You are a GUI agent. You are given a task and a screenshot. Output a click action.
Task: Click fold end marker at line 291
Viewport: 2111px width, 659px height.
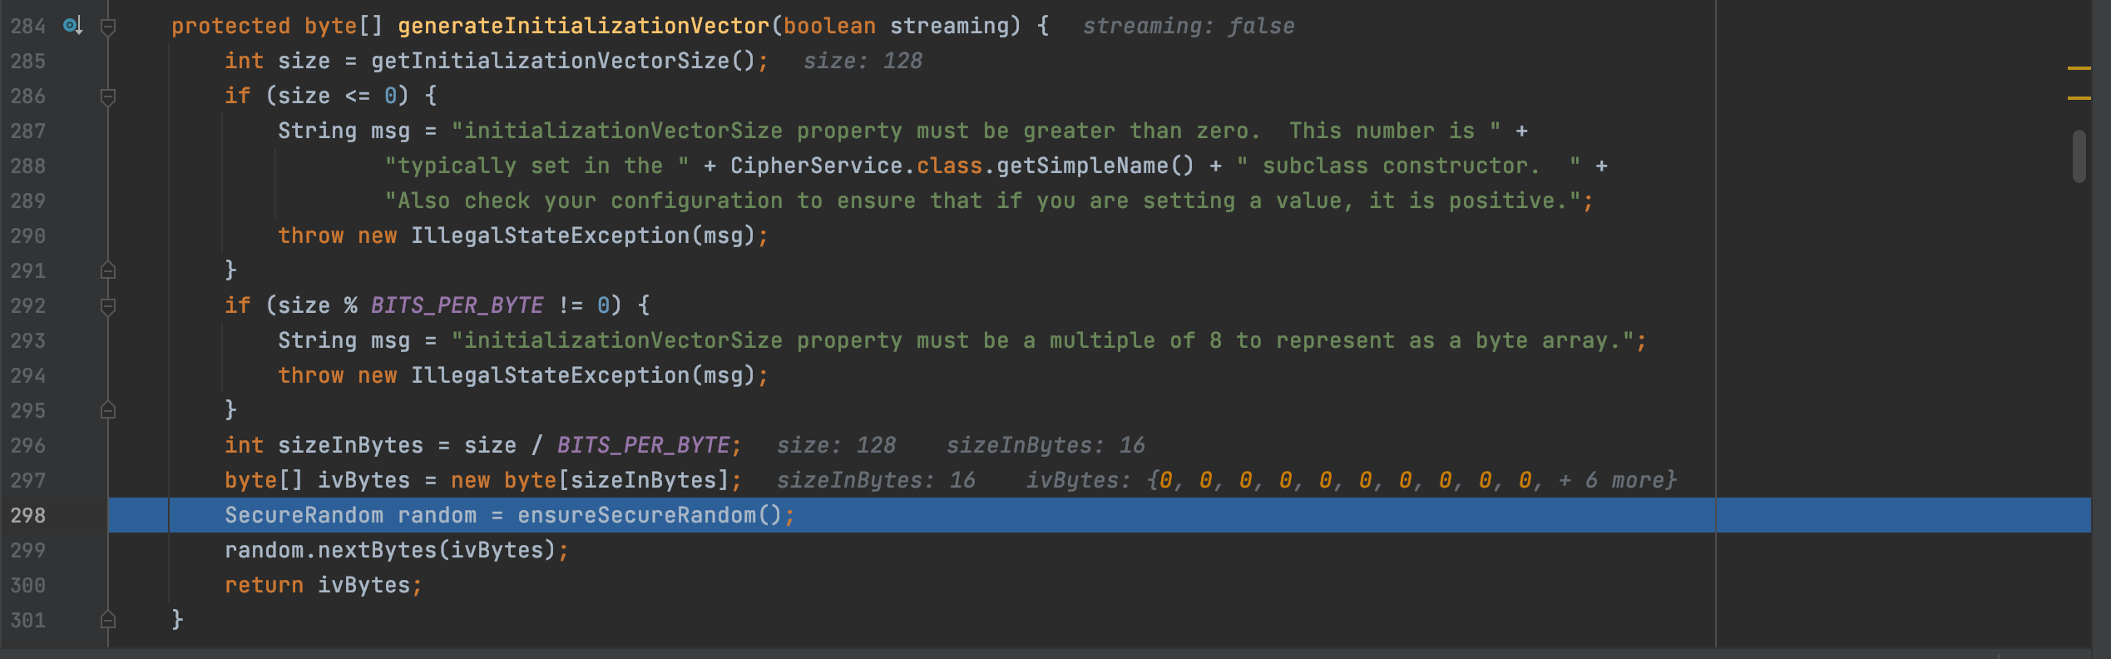(x=107, y=270)
